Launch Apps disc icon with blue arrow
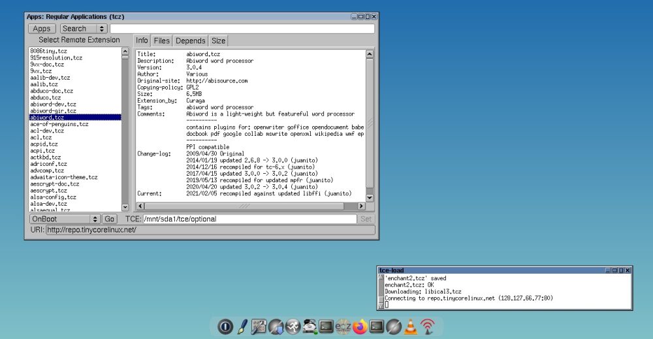653x339 pixels. [x=276, y=327]
